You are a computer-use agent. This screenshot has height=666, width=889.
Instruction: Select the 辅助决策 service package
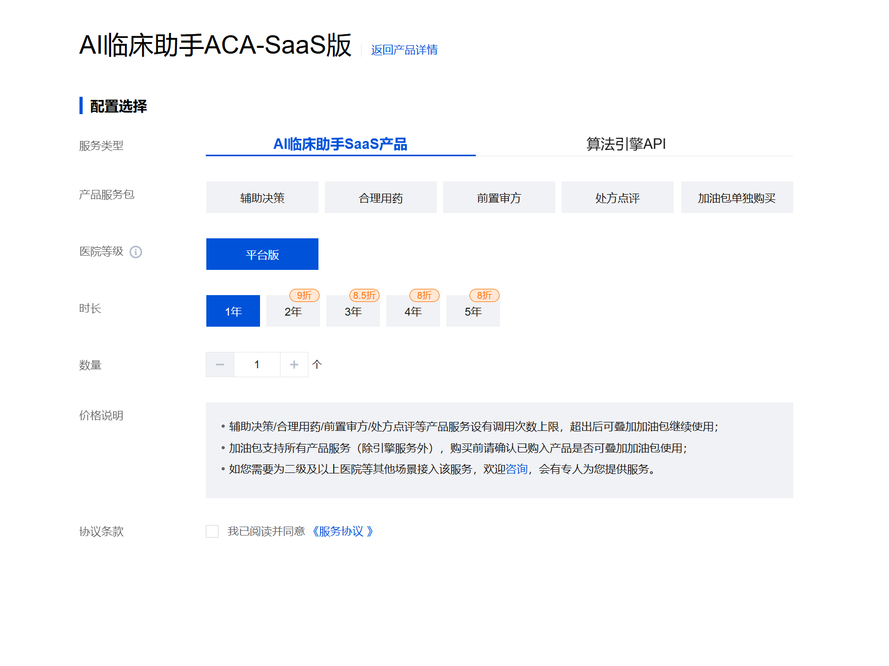[262, 198]
